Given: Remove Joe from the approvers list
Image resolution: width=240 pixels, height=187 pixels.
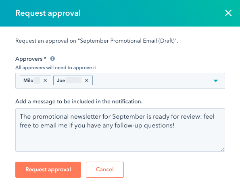Looking at the screenshot, I should click(x=87, y=80).
